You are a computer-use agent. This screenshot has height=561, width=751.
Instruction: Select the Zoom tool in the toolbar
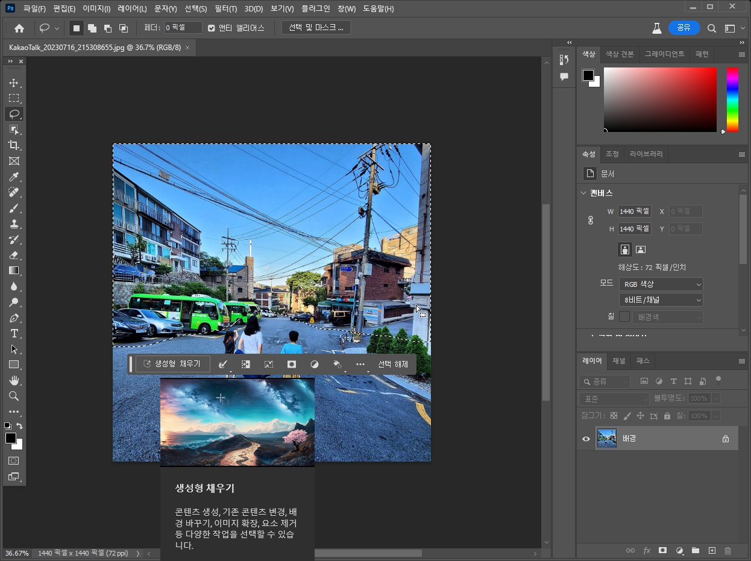[14, 396]
